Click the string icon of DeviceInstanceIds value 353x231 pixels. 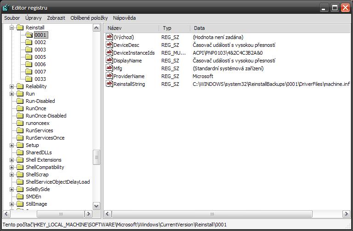(109, 52)
